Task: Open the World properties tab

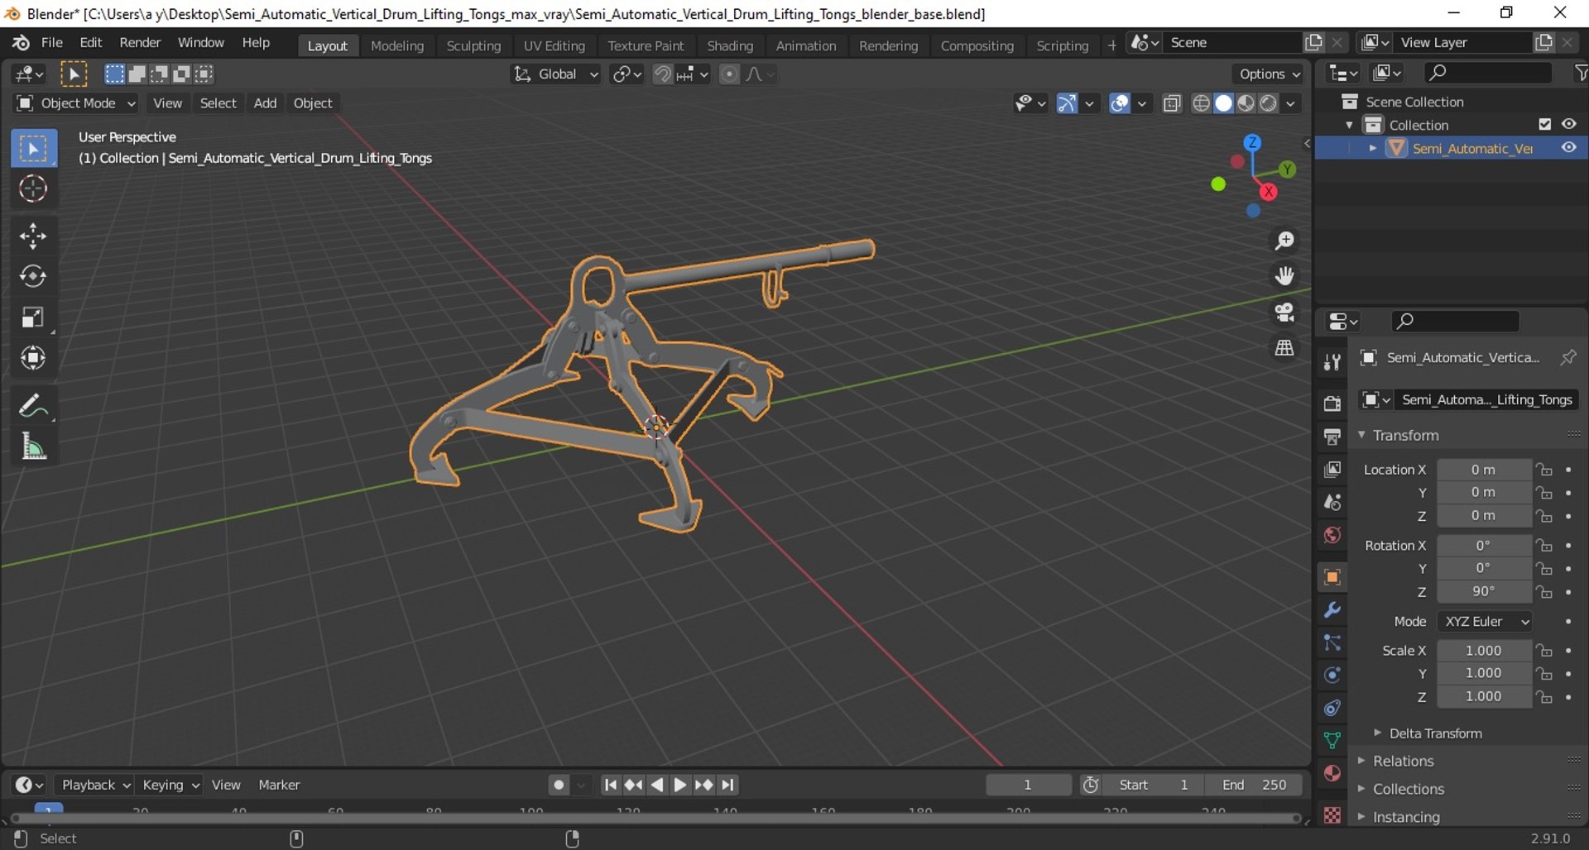Action: click(1332, 535)
